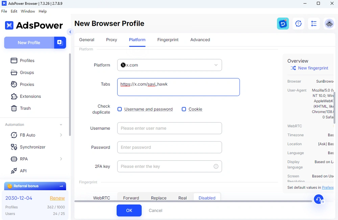The height and width of the screenshot is (220, 338).
Task: Open the Preferences link in Overview
Action: 328,188
